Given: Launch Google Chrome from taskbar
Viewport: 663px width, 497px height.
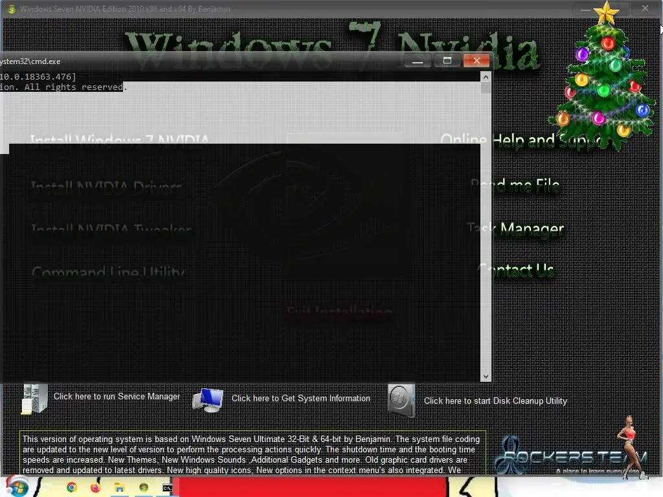Looking at the screenshot, I should pos(72,487).
